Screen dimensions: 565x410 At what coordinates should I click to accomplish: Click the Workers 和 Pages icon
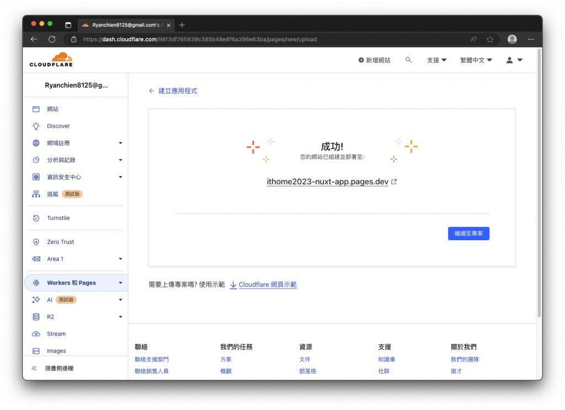[x=36, y=283]
